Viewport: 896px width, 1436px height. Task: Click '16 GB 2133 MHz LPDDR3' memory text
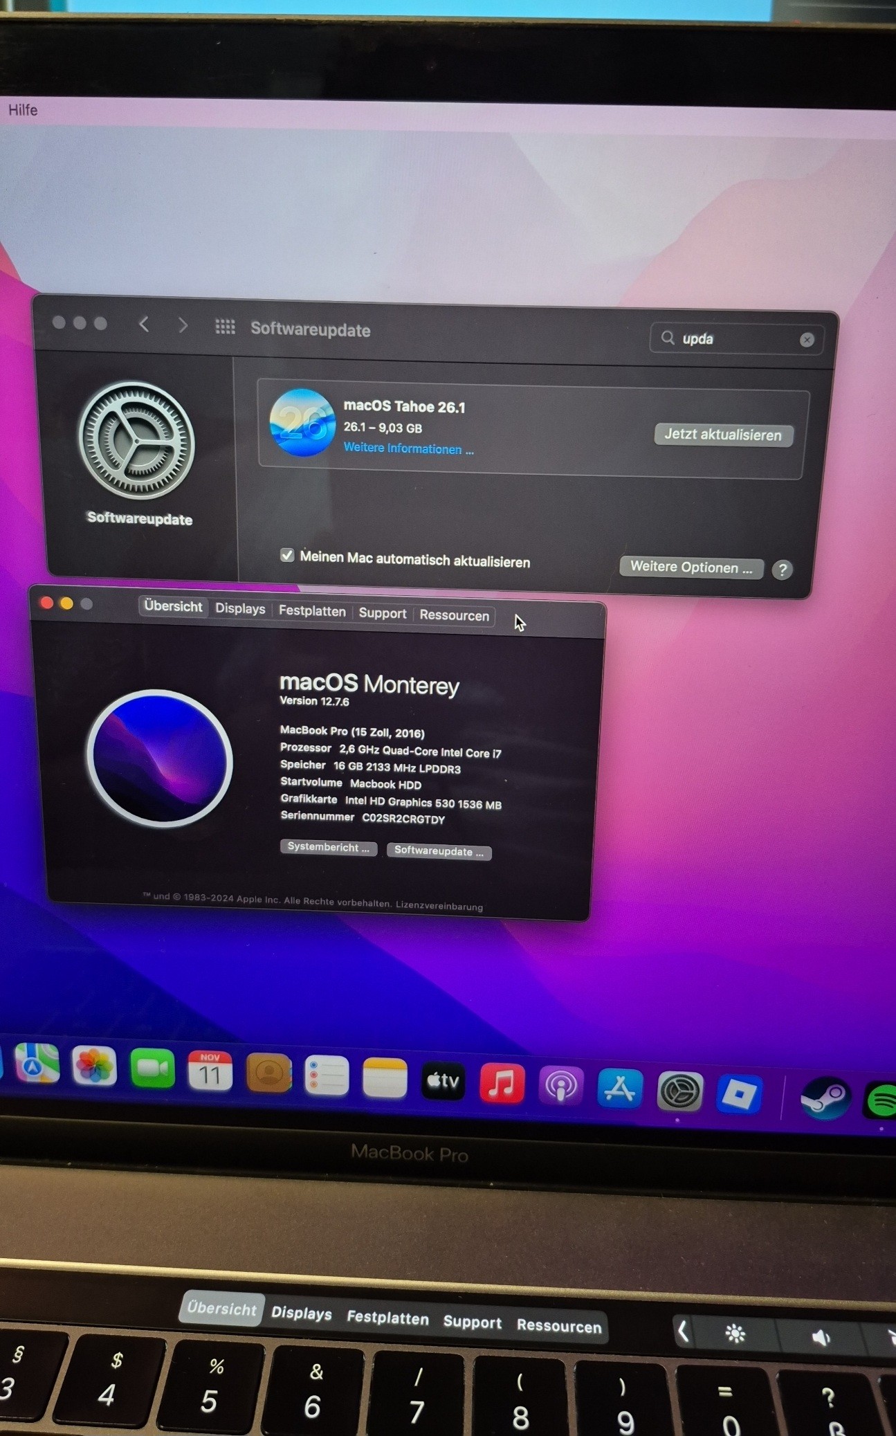(x=397, y=767)
